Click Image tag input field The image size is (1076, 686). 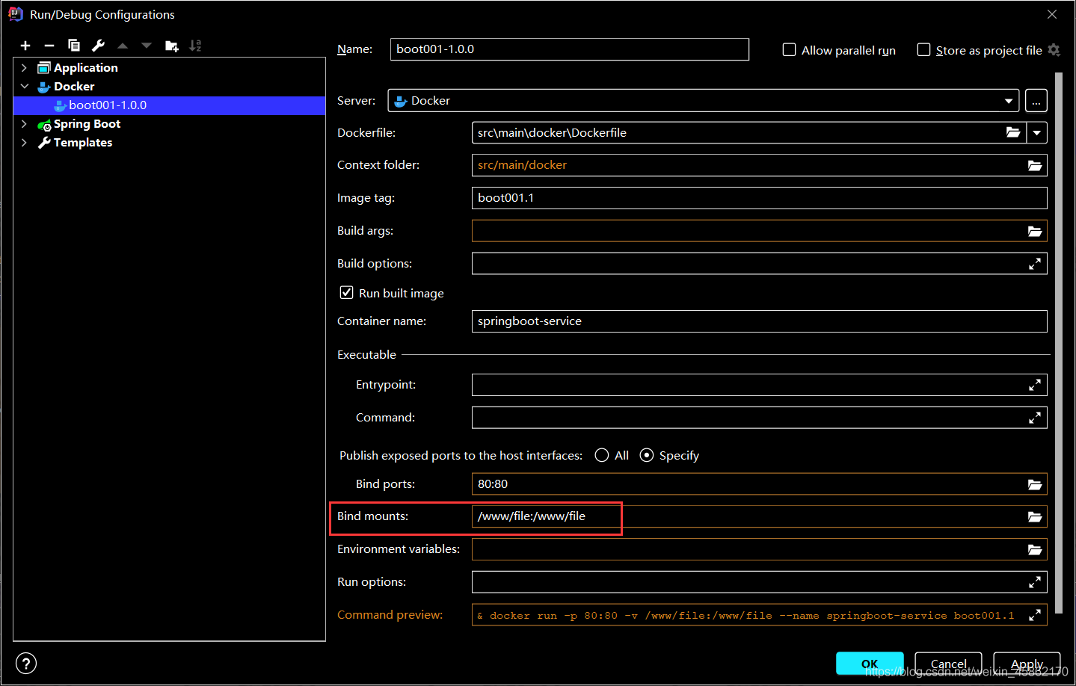tap(760, 198)
